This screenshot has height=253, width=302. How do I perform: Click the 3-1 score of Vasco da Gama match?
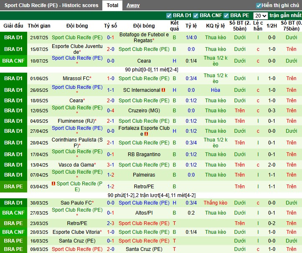[111, 165]
